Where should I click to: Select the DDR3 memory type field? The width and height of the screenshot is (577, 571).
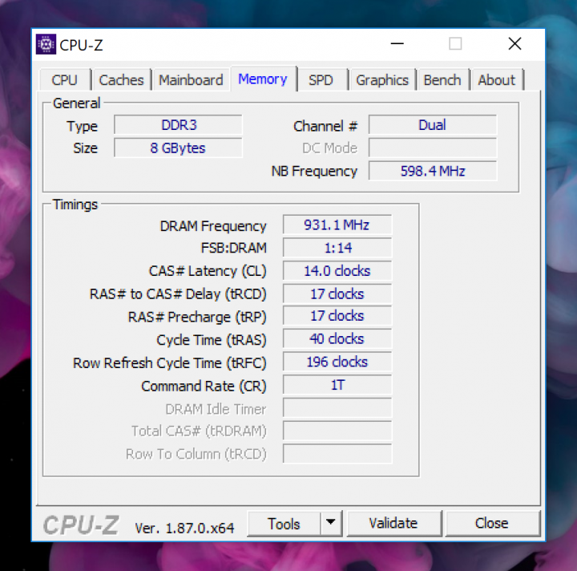coord(179,125)
